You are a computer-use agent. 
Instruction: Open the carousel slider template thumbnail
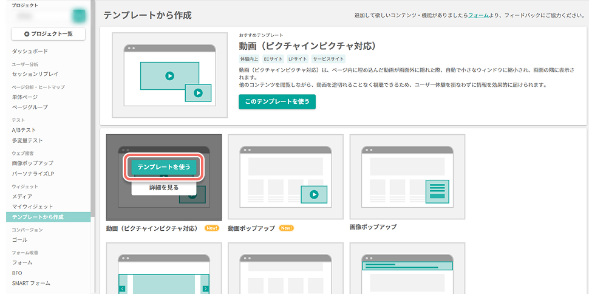click(x=164, y=268)
